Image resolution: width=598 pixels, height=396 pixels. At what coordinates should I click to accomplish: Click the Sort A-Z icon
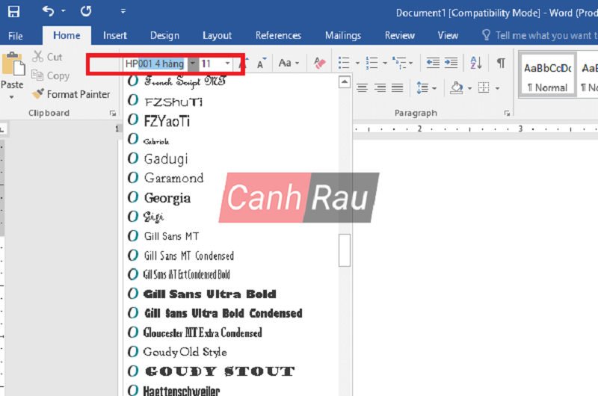pos(476,63)
